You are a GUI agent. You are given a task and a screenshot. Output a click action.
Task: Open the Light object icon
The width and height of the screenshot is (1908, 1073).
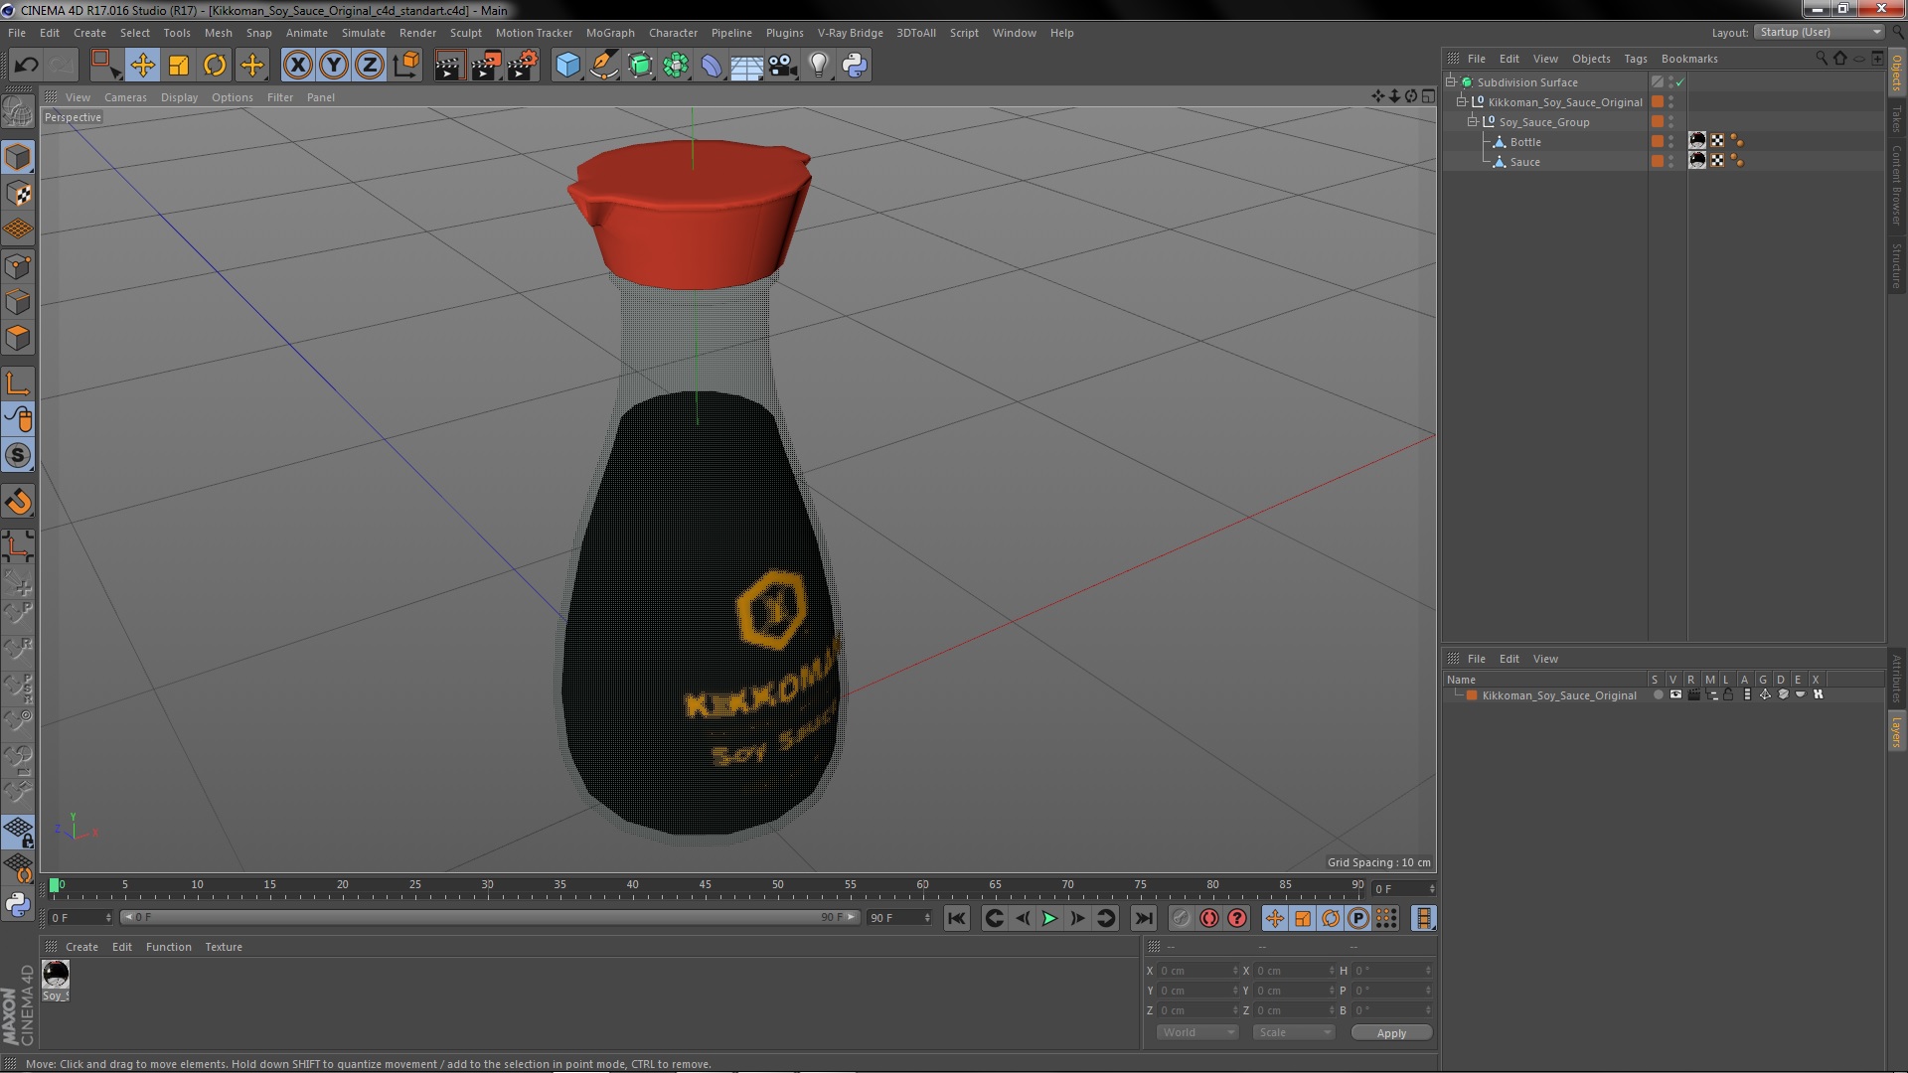818,66
